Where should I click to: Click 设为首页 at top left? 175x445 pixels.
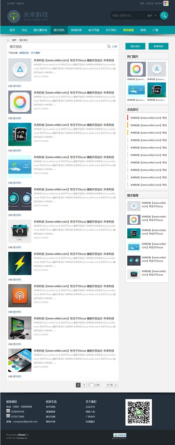coord(11,4)
